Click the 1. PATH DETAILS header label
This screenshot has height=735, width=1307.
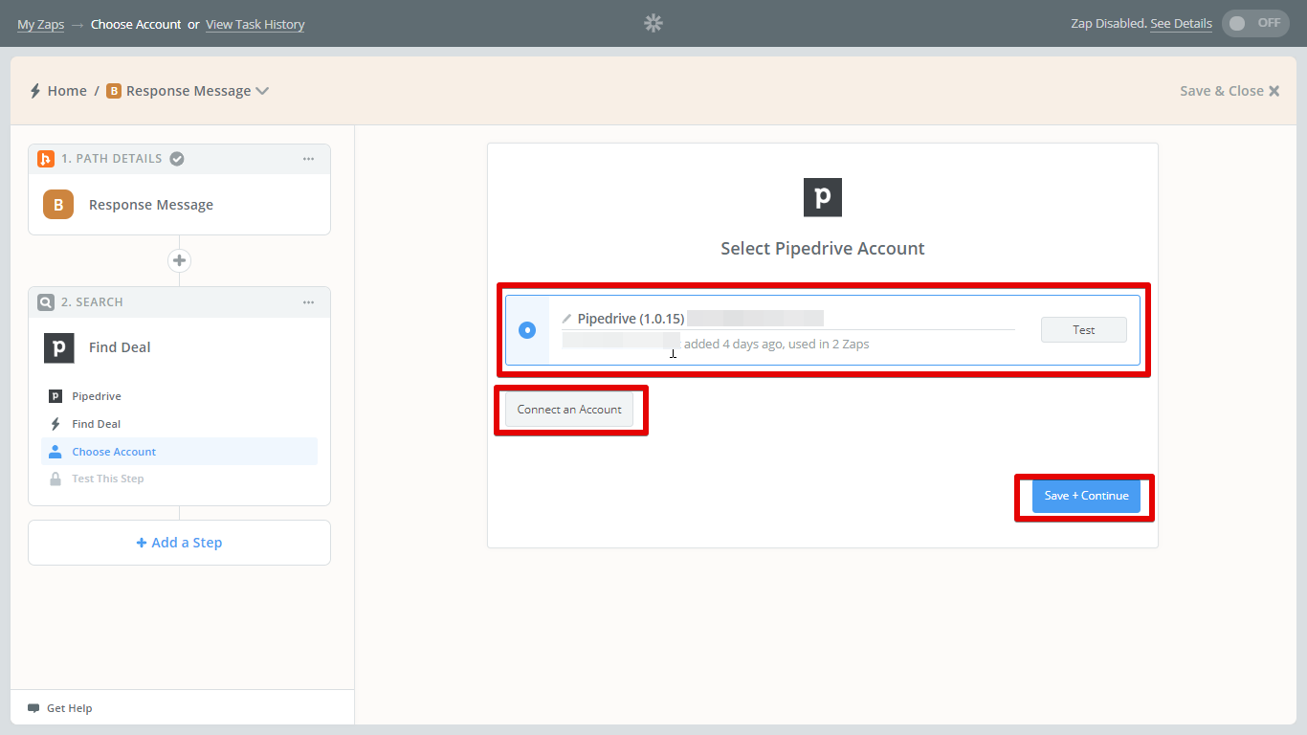[x=112, y=159]
